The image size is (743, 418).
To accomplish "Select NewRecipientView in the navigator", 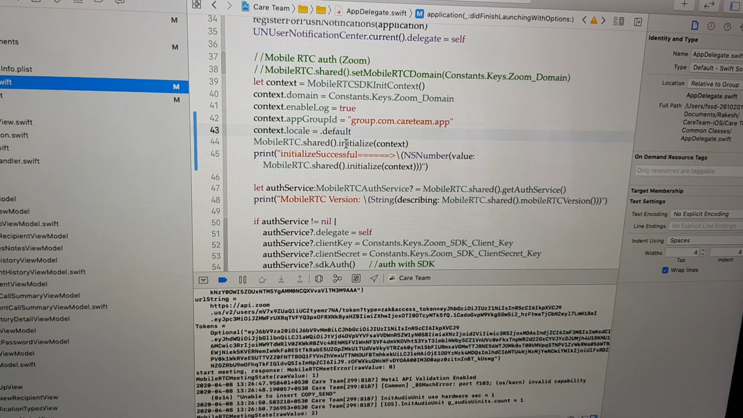I will 29,397.
